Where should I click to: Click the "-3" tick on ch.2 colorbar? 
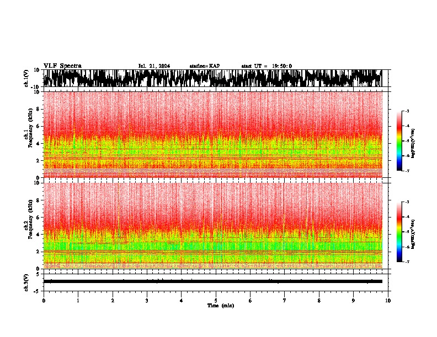point(407,202)
